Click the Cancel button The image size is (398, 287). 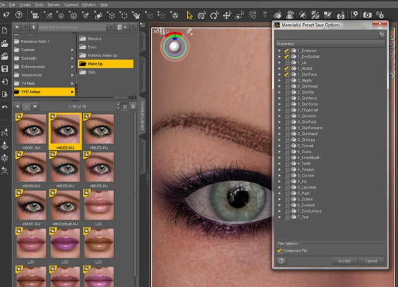pyautogui.click(x=371, y=261)
